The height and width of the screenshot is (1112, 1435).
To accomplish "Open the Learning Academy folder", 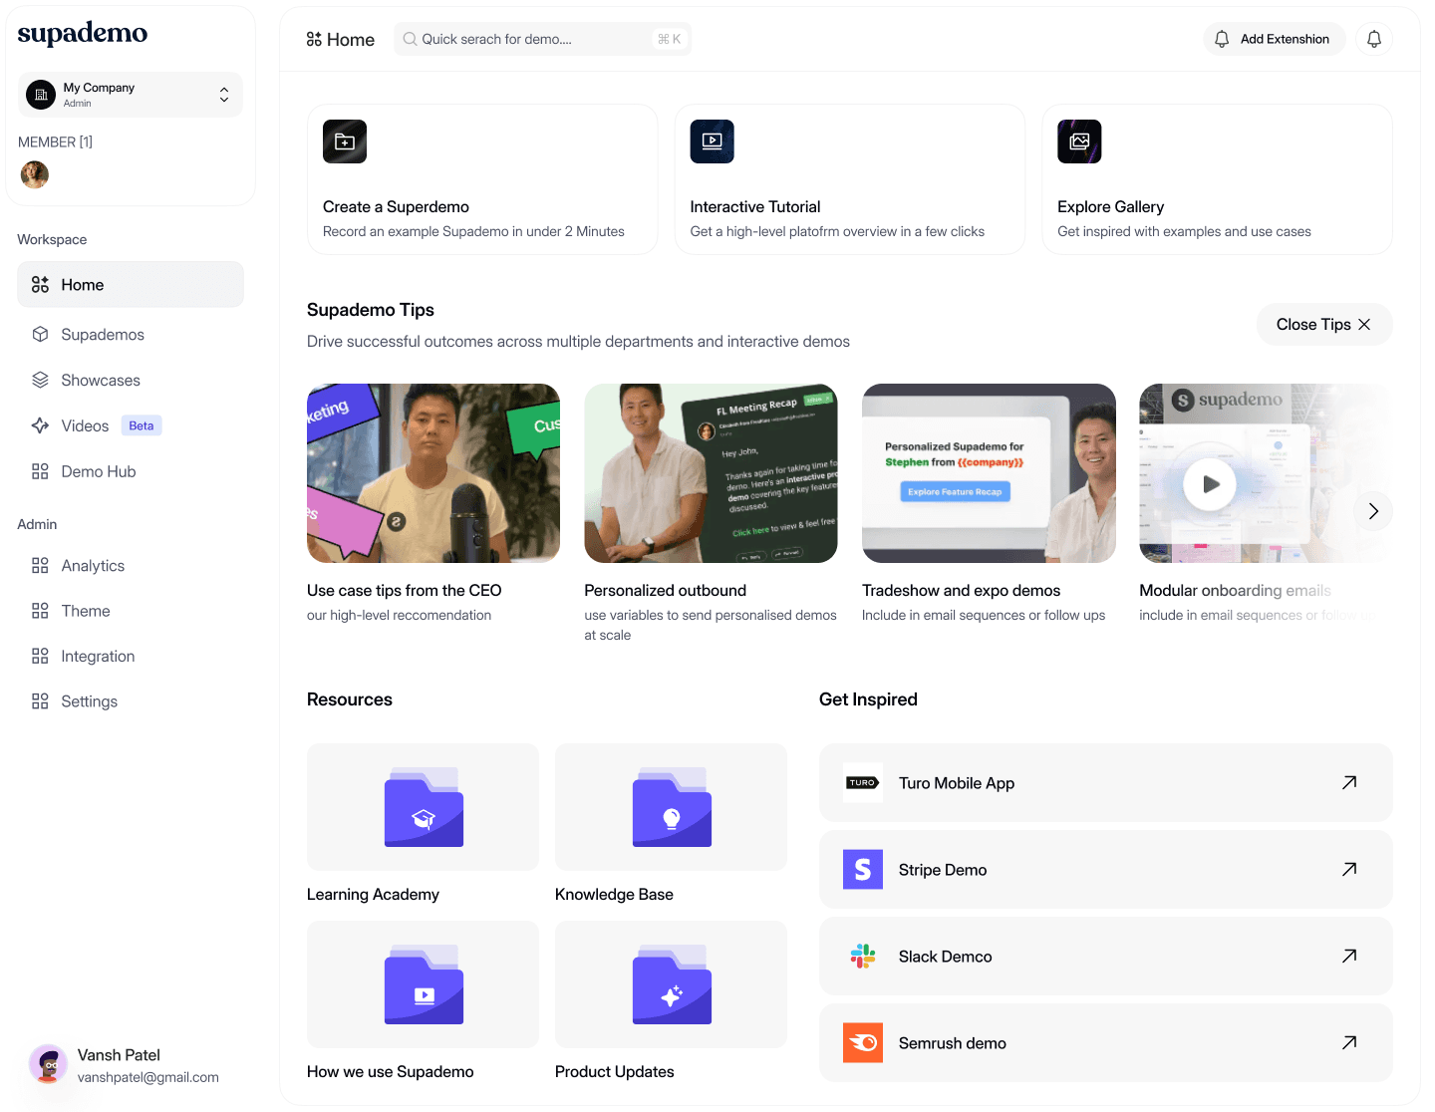I will 423,807.
